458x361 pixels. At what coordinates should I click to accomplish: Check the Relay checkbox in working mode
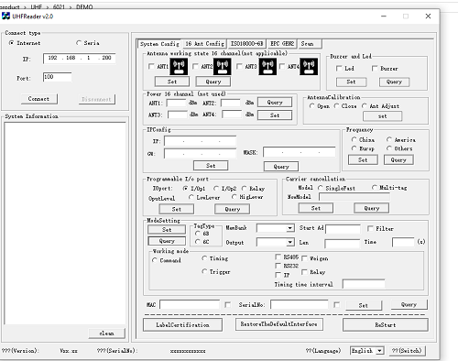tap(304, 272)
